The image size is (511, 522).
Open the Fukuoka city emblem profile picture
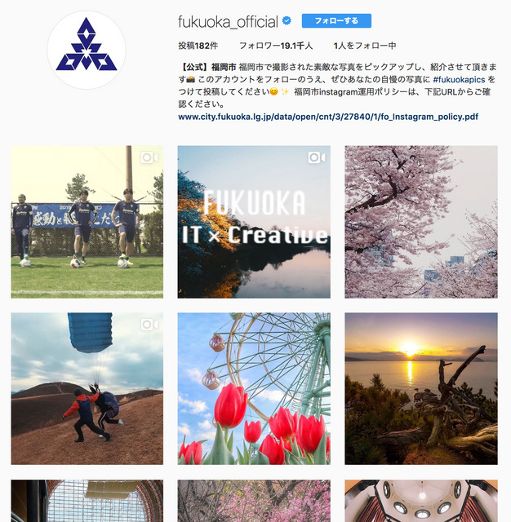click(x=87, y=50)
